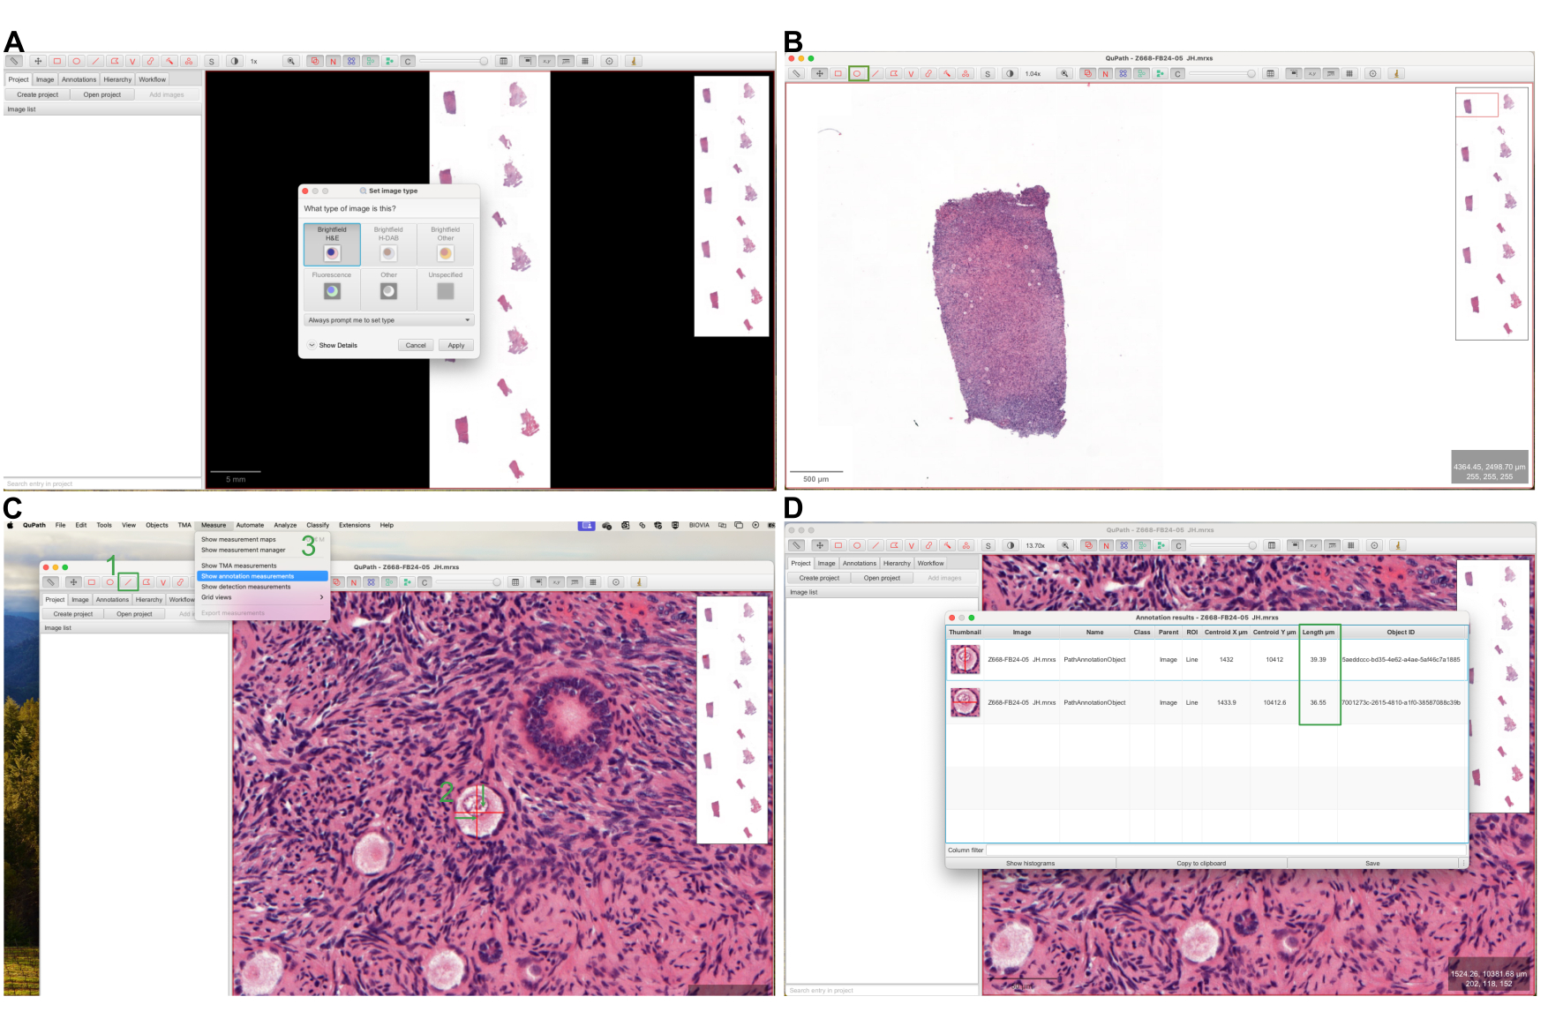Select the thumbnail of the 39.39 length row
Viewport: 1548px width, 1034px height.
pyautogui.click(x=965, y=659)
